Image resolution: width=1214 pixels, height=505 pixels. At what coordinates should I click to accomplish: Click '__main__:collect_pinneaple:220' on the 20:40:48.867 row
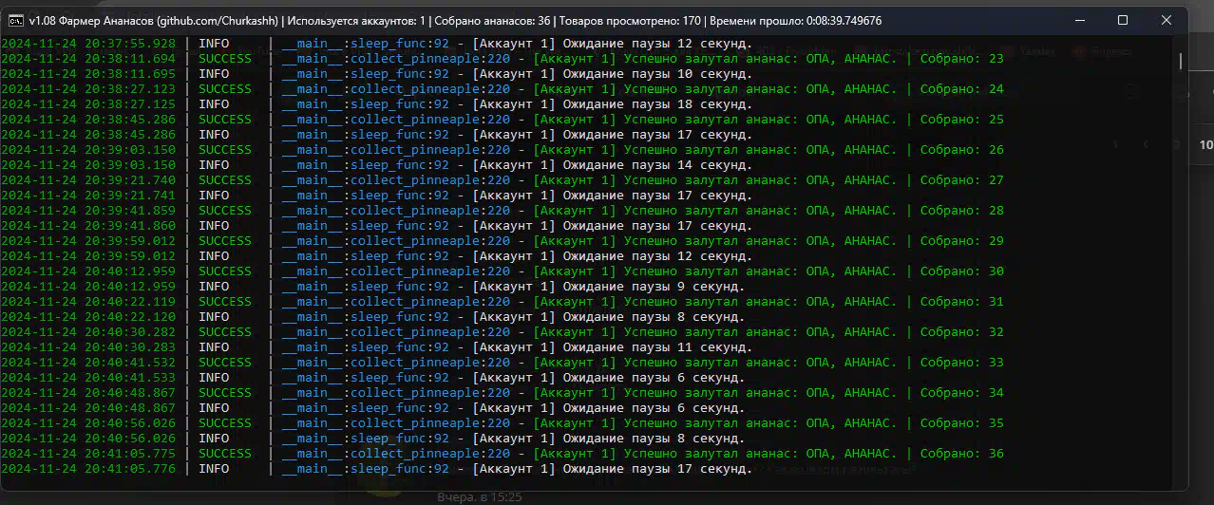[396, 393]
